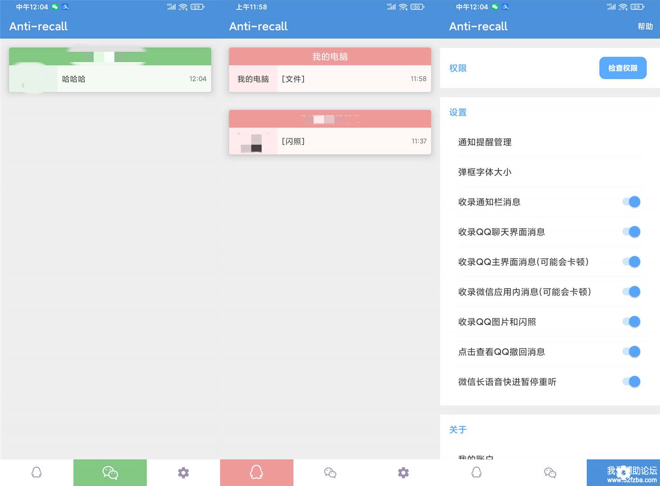The height and width of the screenshot is (486, 660).
Task: Select the pink 我的电脑 card header
Action: (330, 57)
